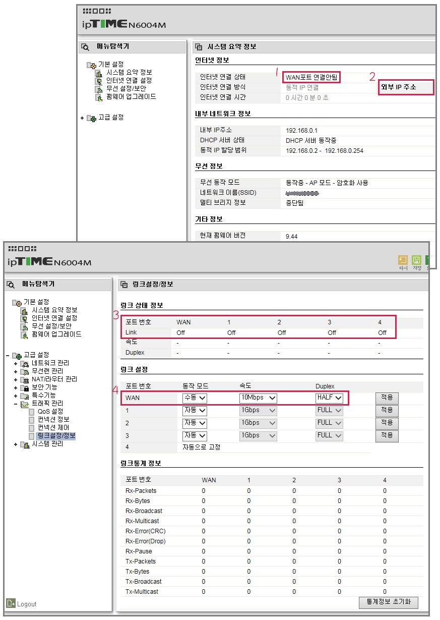Image resolution: width=440 pixels, height=620 pixels.
Task: Click 적용 button for port 3
Action: (387, 435)
